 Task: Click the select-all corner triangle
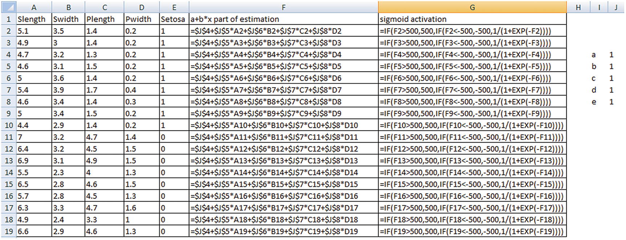8,7
